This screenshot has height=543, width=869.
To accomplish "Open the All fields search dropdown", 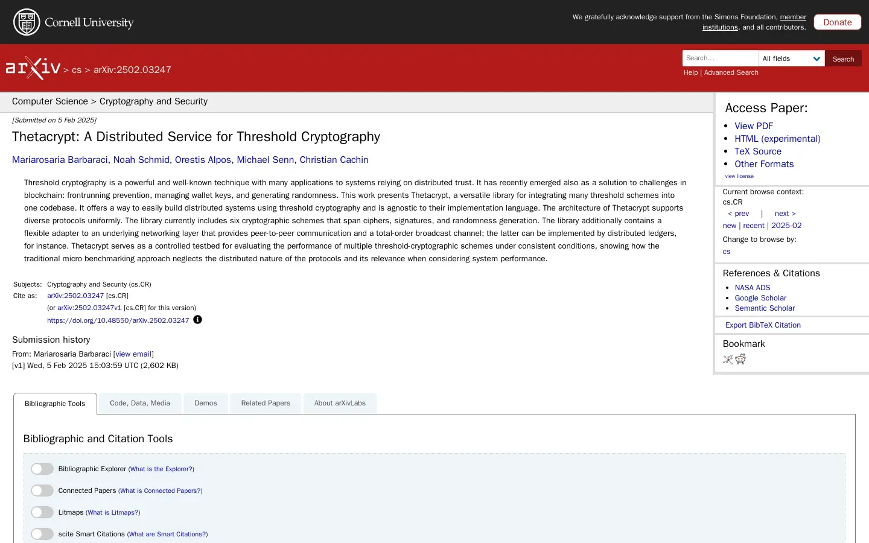I will pyautogui.click(x=792, y=59).
